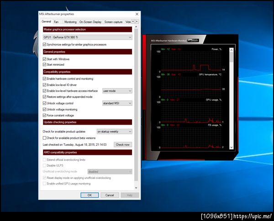
Task: Open the Monitoring tab
Action: pos(70,22)
